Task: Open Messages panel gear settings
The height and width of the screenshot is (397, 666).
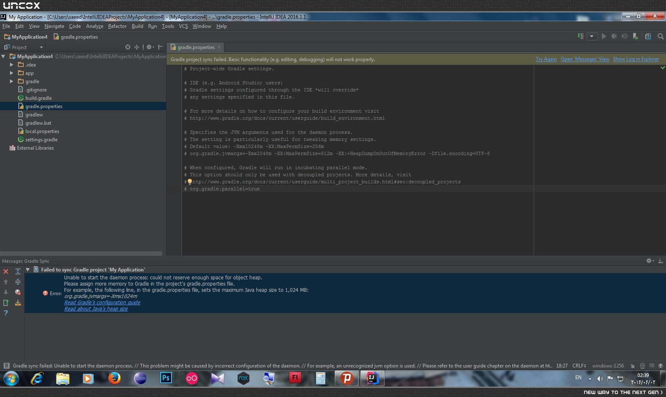Action: point(649,261)
